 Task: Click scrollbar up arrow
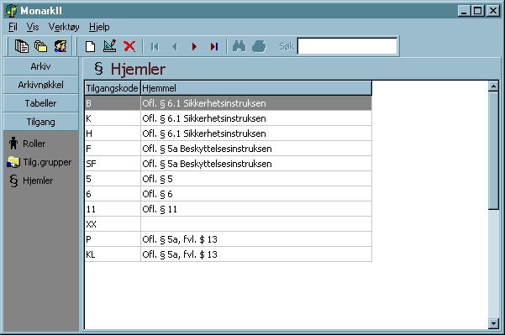(493, 86)
